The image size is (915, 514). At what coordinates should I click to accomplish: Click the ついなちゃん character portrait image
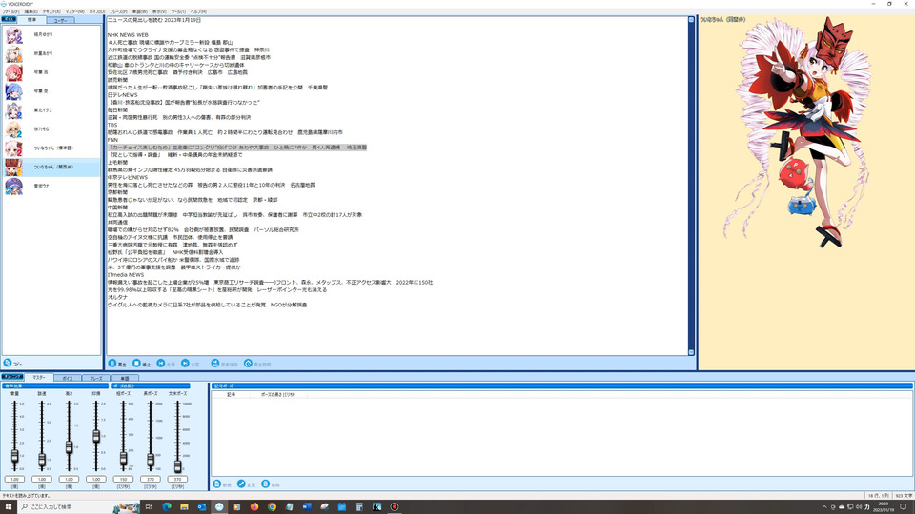coord(800,131)
